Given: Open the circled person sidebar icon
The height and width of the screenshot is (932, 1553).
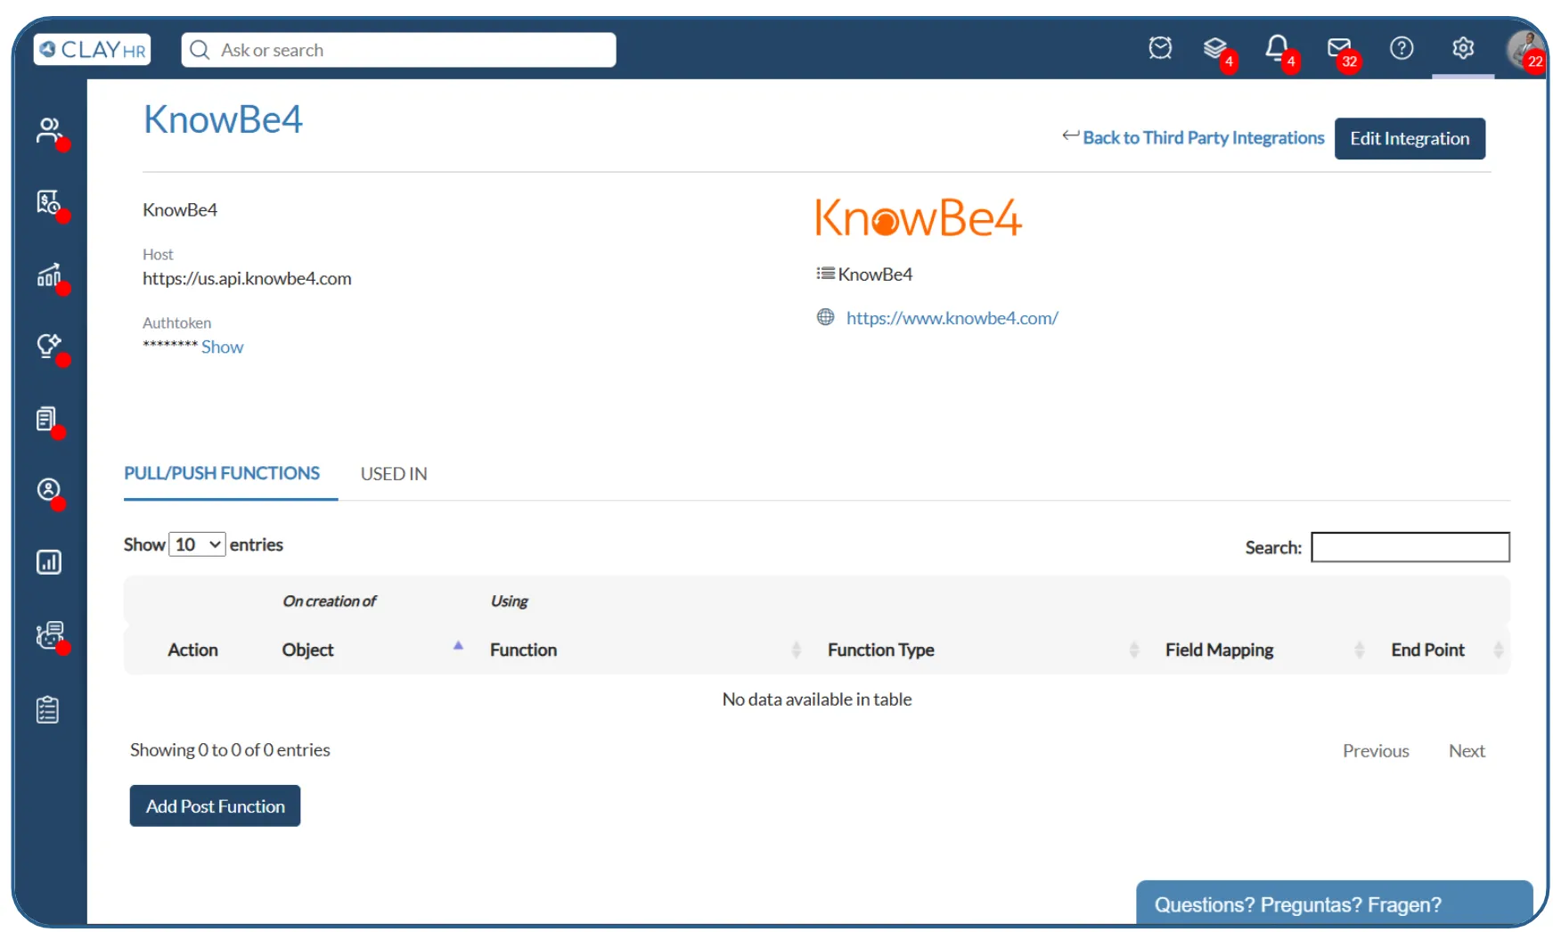Looking at the screenshot, I should (49, 489).
